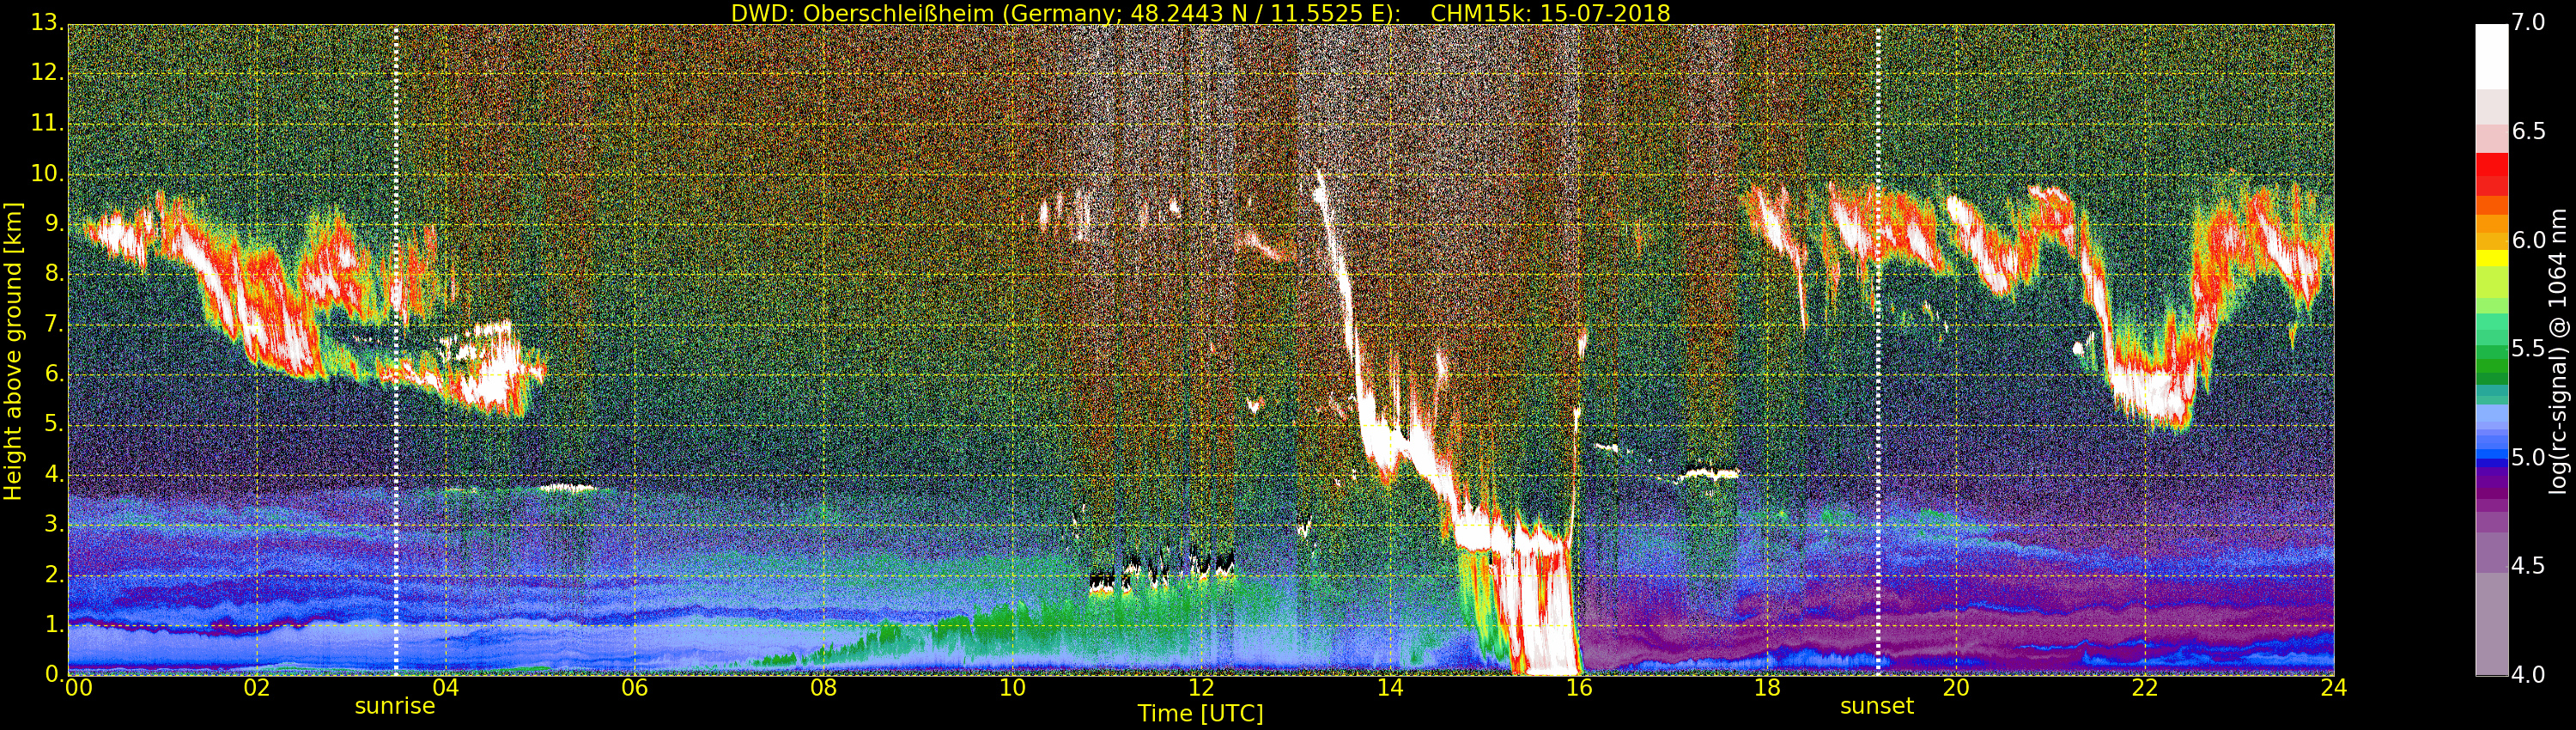
Task: Click the white sunrise dotted marker line
Action: click(396, 350)
